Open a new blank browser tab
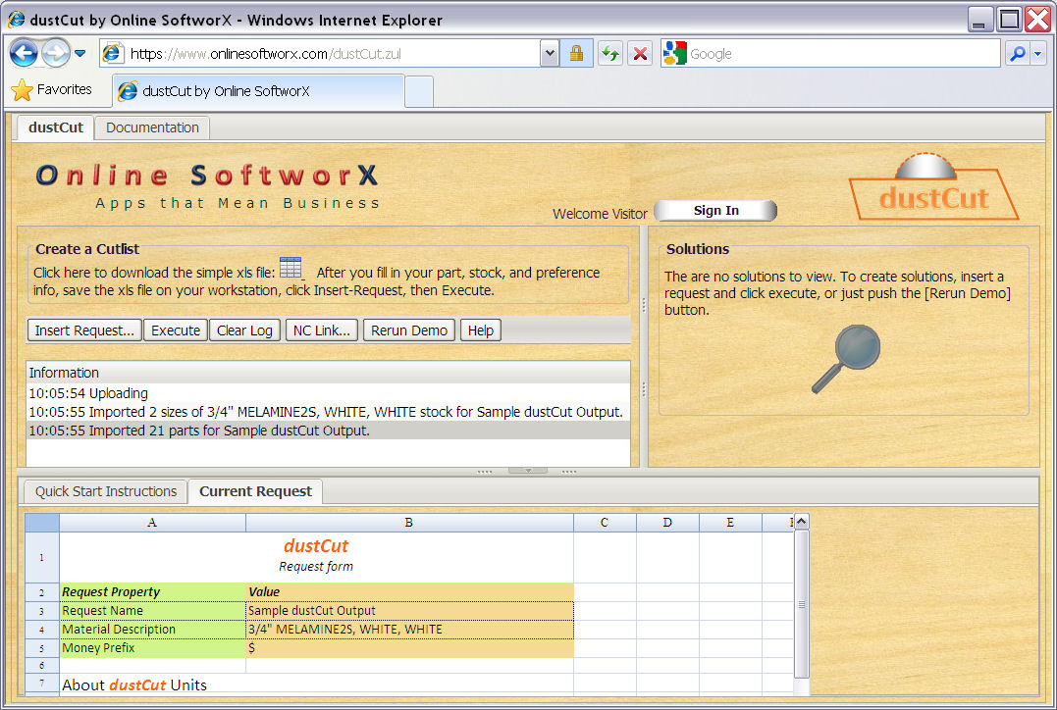Screen dimensions: 1057x710 pyautogui.click(x=419, y=91)
